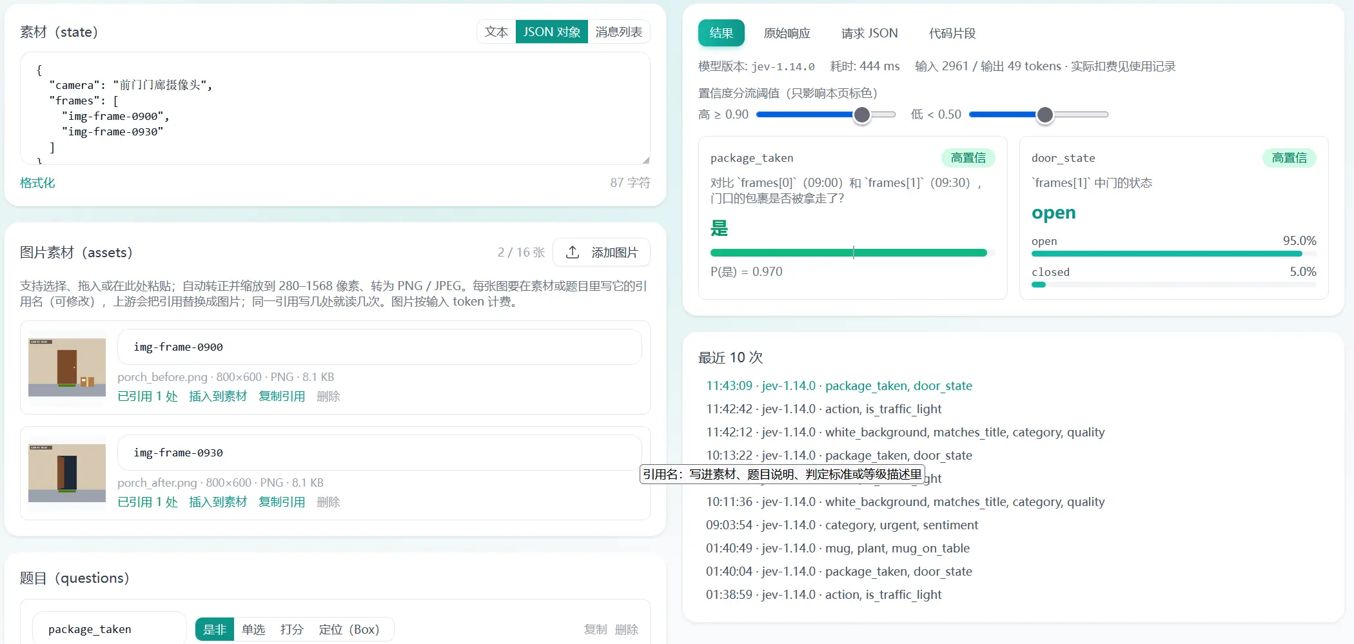Open history entry from 01:40:49

point(838,548)
